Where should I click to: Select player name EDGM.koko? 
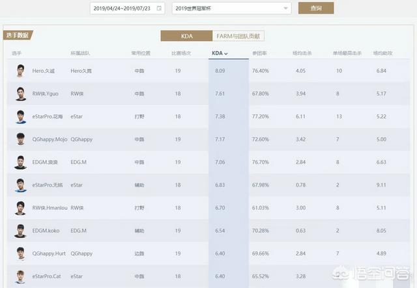coord(46,231)
